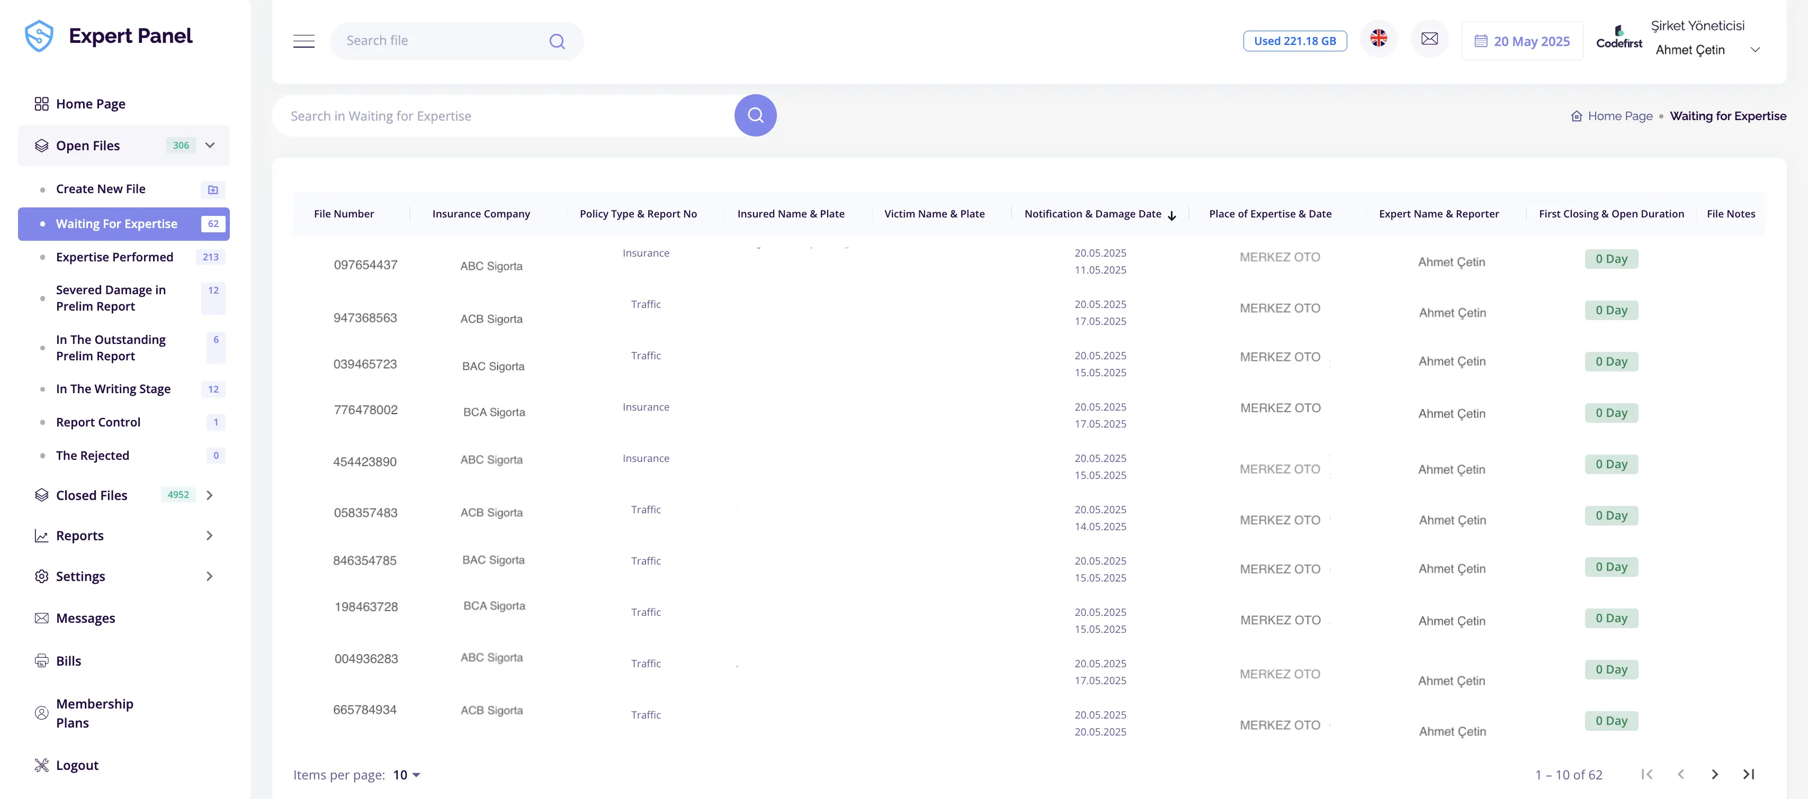1808x799 pixels.
Task: Click the File Number column header
Action: [x=344, y=214]
